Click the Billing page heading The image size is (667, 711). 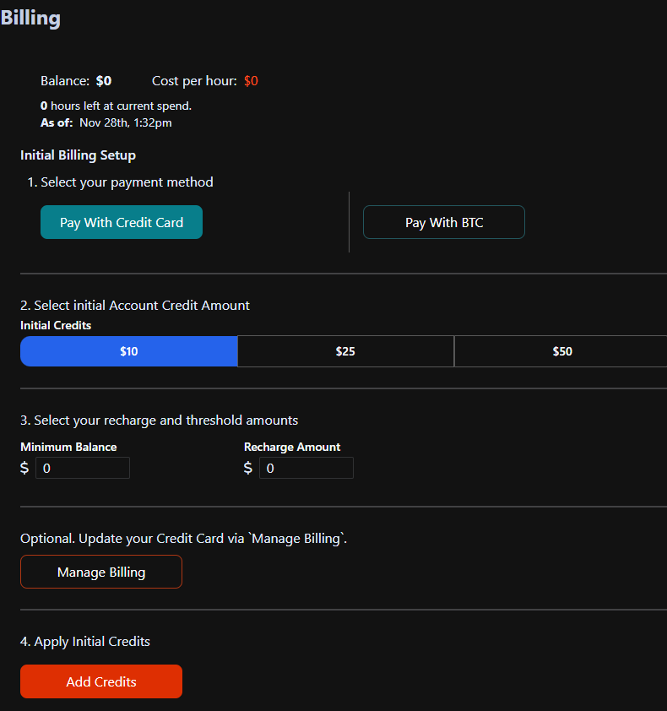click(x=30, y=17)
